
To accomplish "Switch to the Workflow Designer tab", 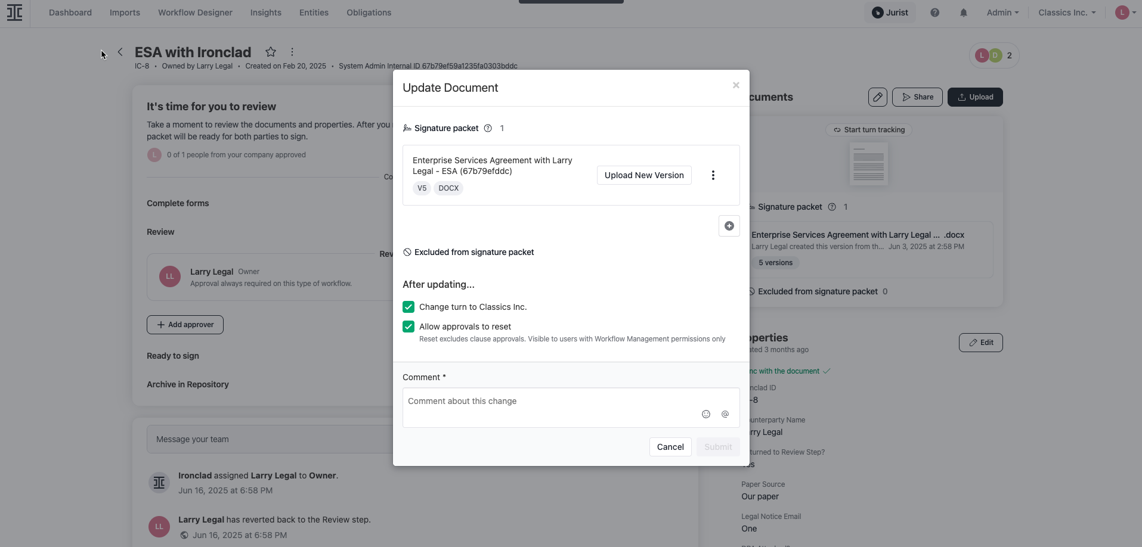I will pos(195,12).
